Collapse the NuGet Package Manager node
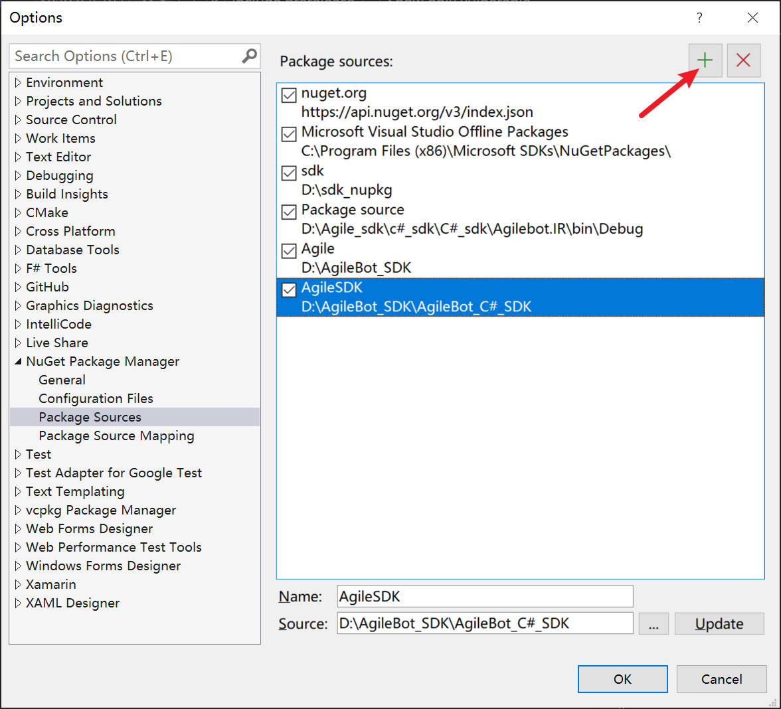 (18, 362)
